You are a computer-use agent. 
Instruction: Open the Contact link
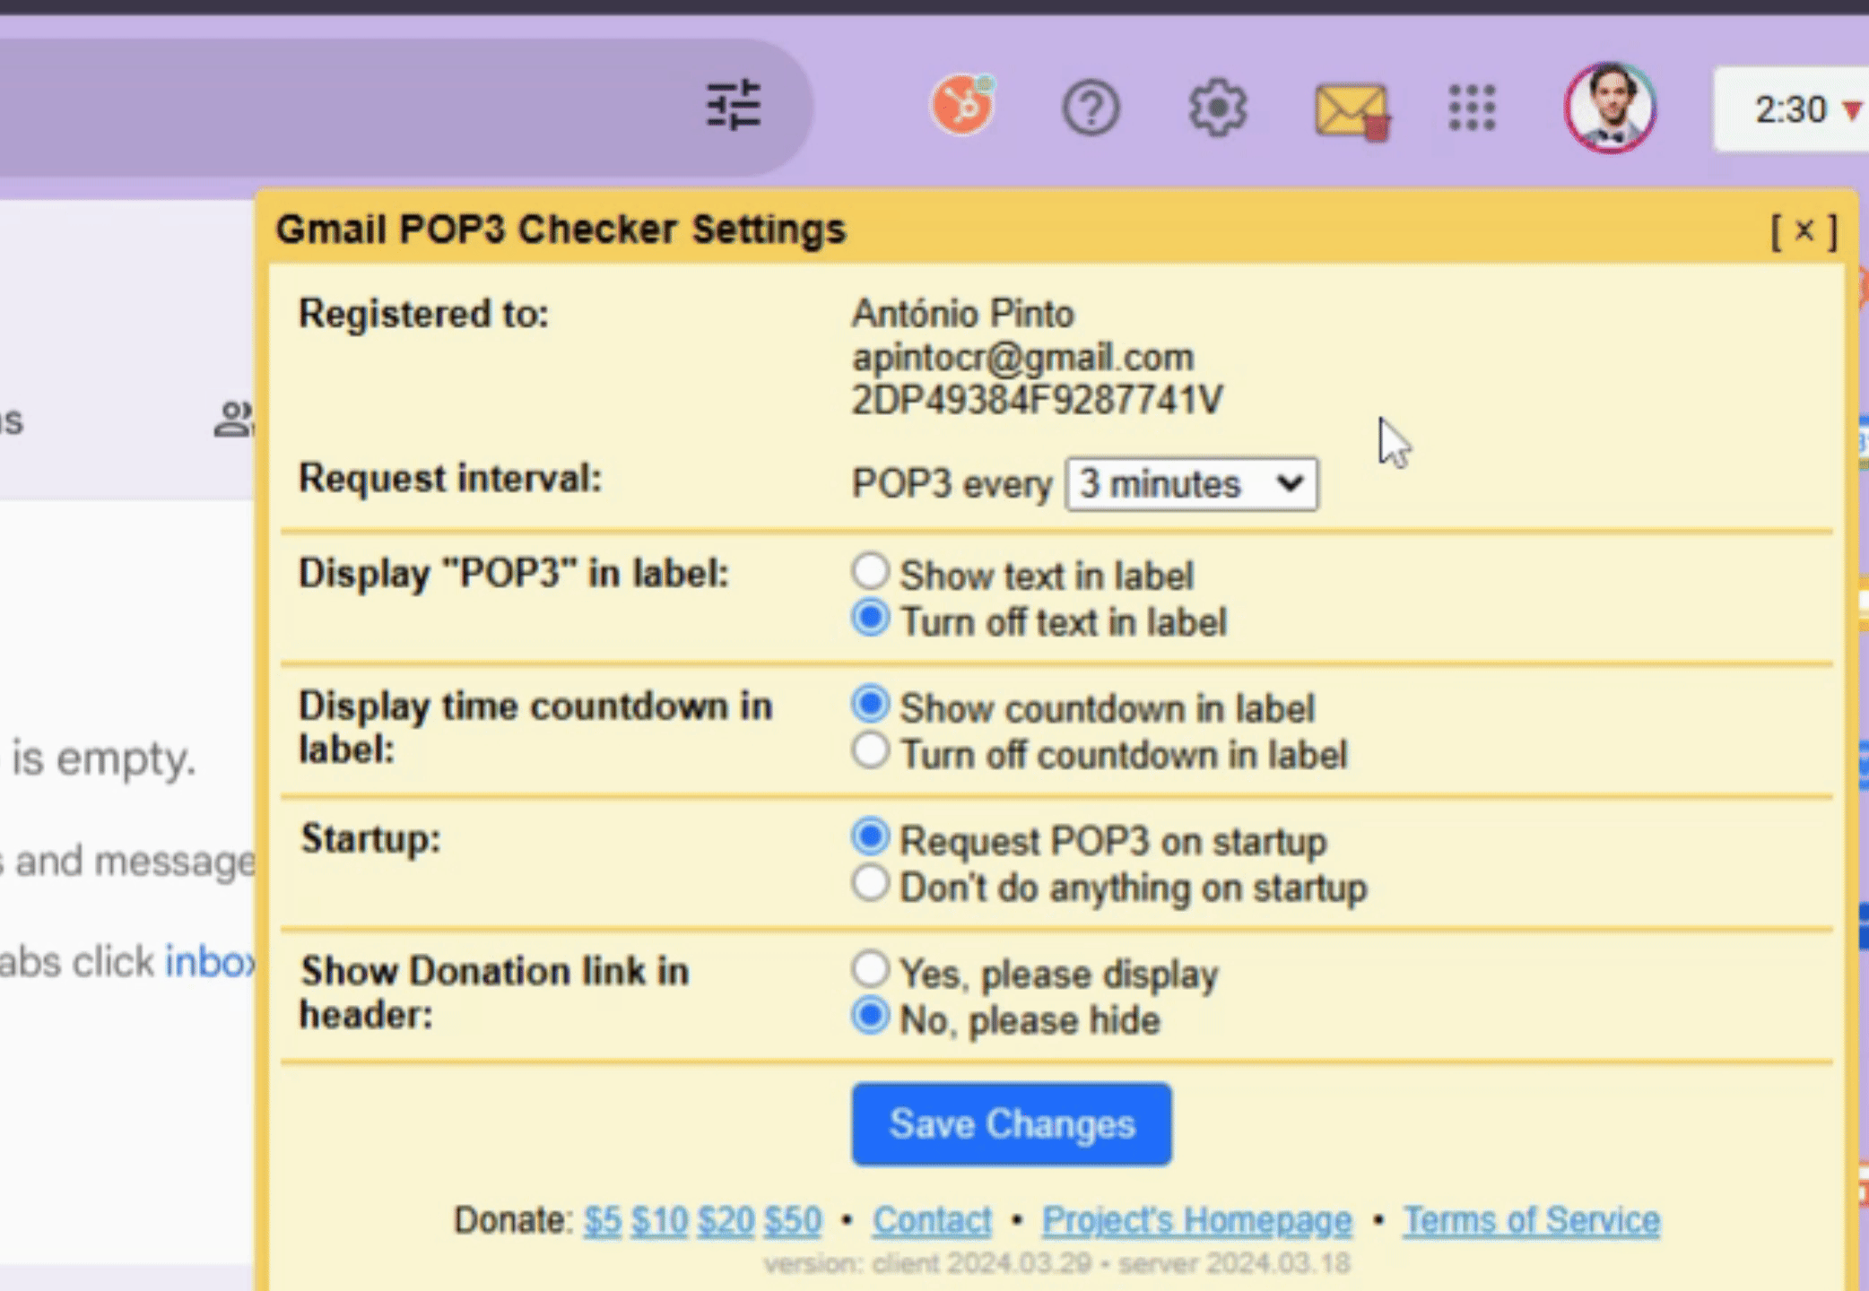[x=932, y=1220]
